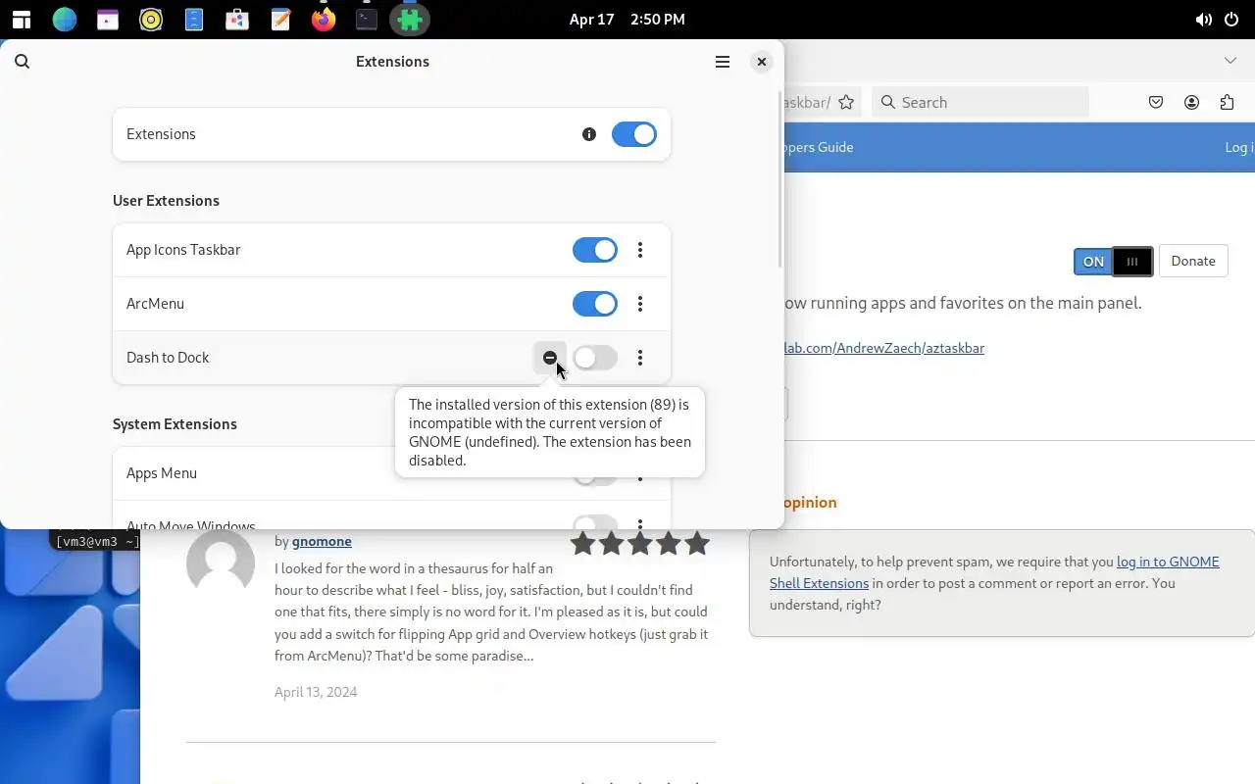Disable the ArcMenu extension switch
The width and height of the screenshot is (1255, 784).
tap(595, 304)
